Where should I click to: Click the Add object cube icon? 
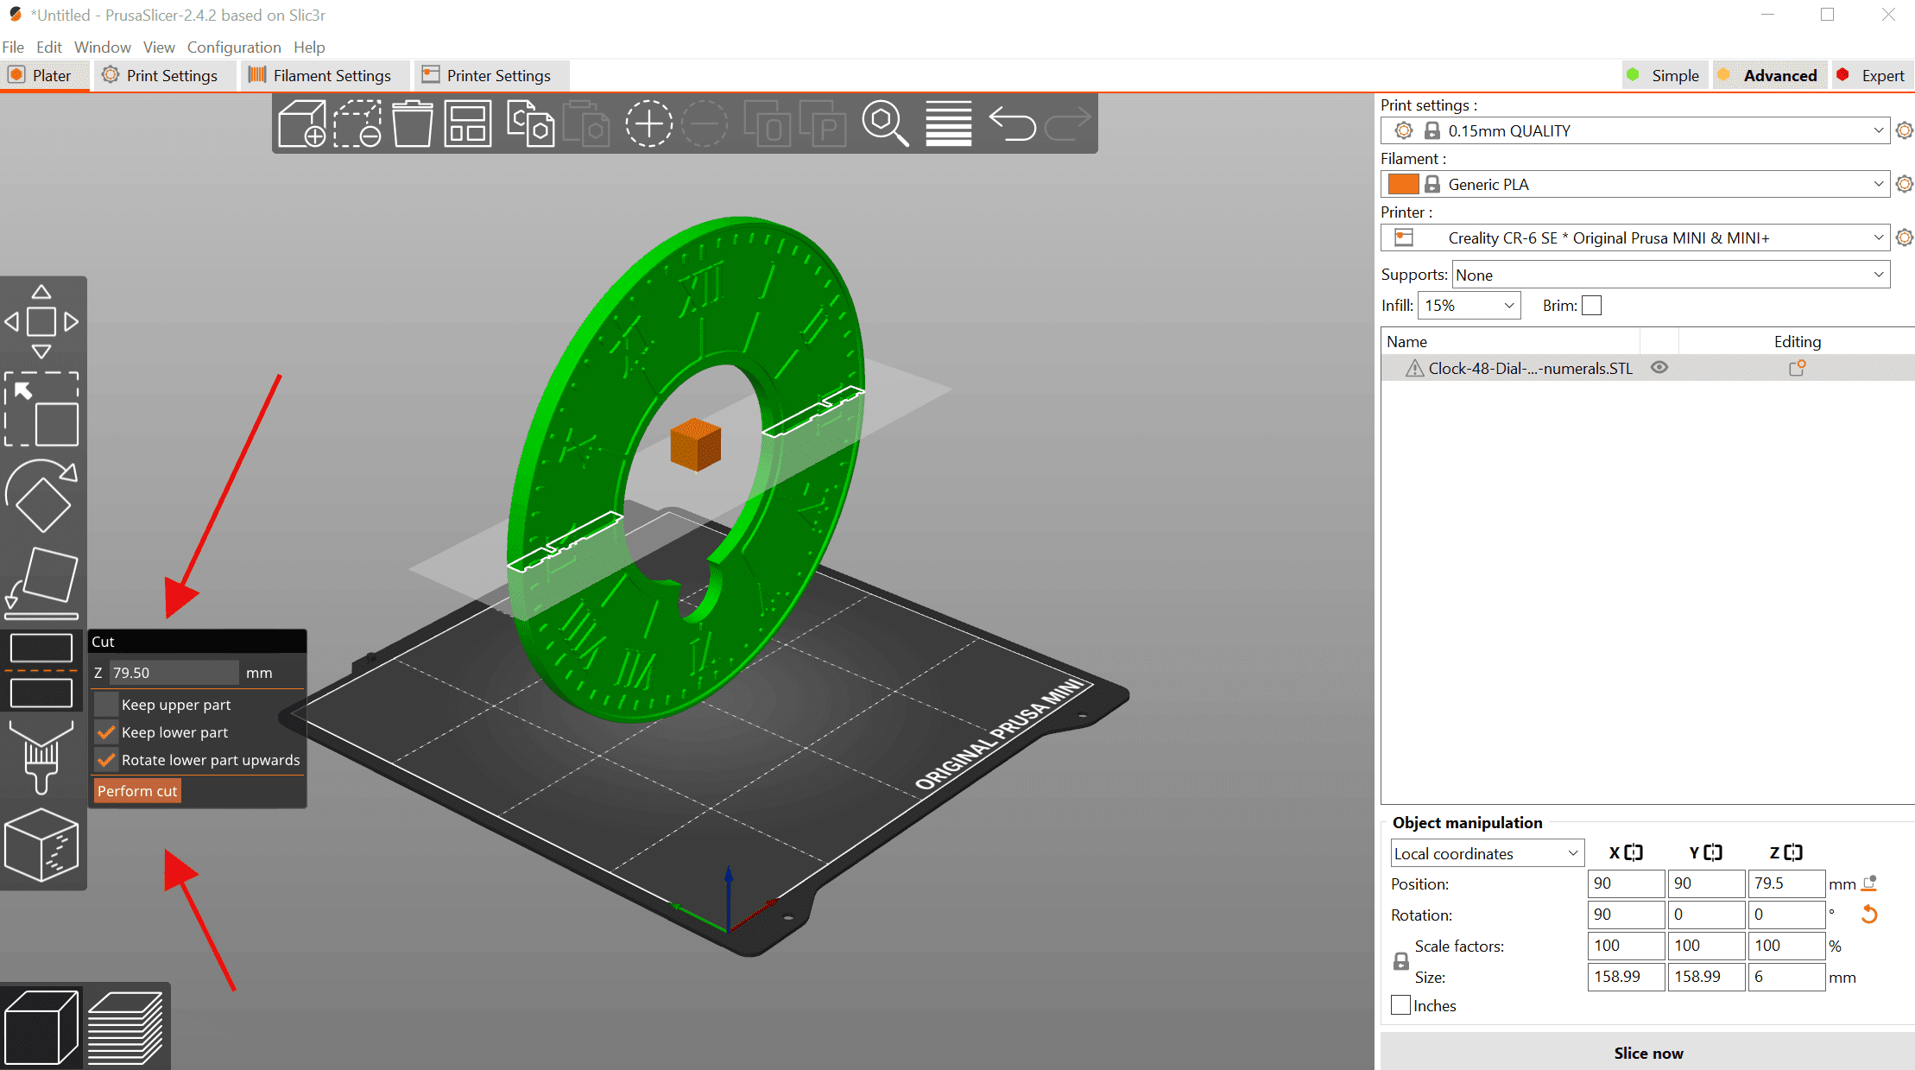point(301,123)
